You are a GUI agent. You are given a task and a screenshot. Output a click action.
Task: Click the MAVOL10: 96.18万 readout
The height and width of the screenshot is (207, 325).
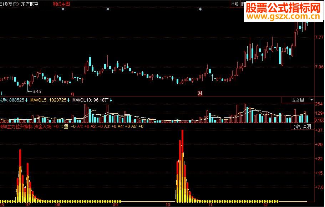[x=90, y=100]
